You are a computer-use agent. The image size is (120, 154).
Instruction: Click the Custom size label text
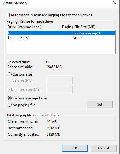22,74
